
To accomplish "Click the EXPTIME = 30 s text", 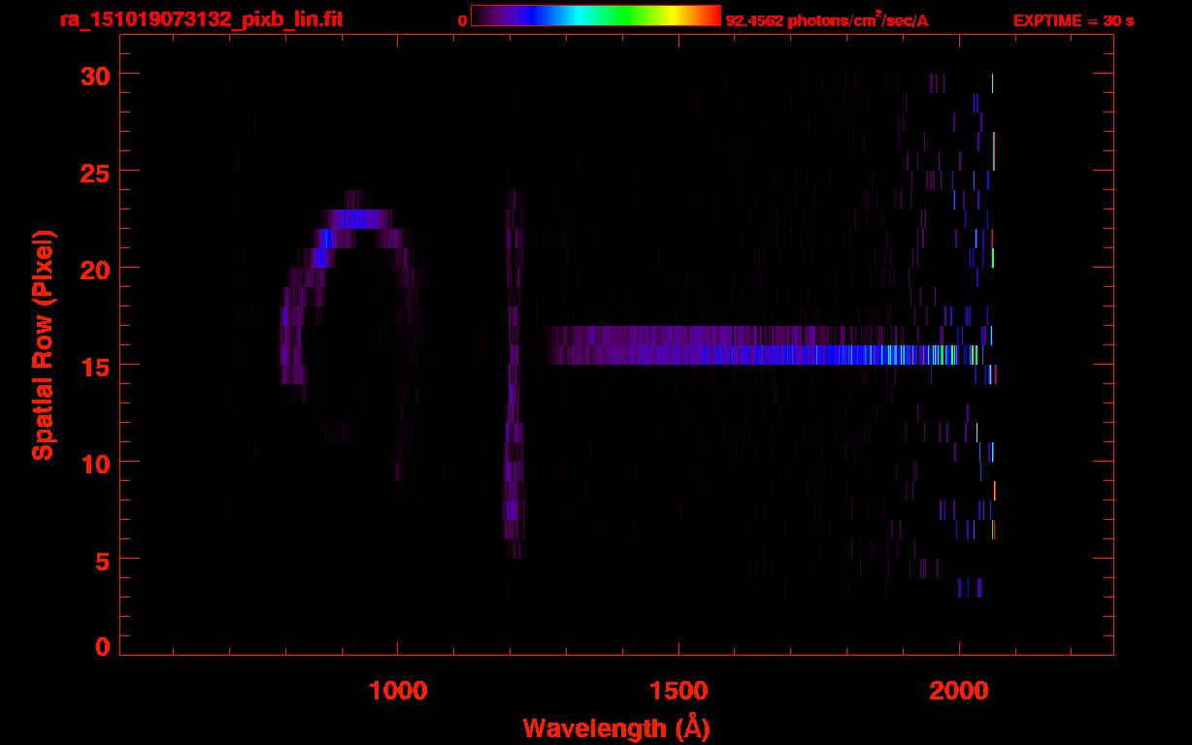I will [1074, 20].
